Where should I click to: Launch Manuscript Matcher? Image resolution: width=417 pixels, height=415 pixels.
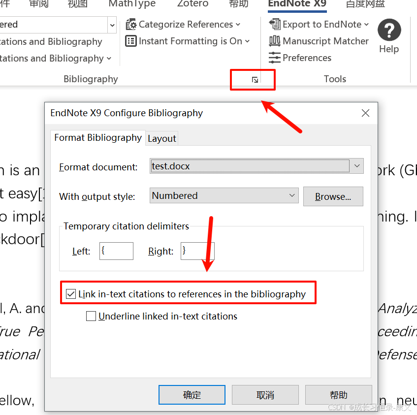319,41
